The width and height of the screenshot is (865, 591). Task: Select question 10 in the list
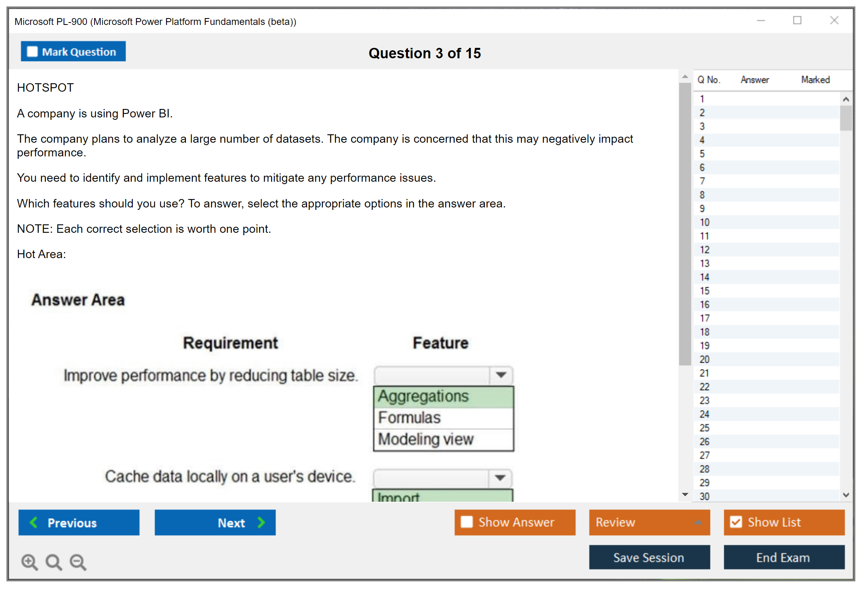pos(705,222)
